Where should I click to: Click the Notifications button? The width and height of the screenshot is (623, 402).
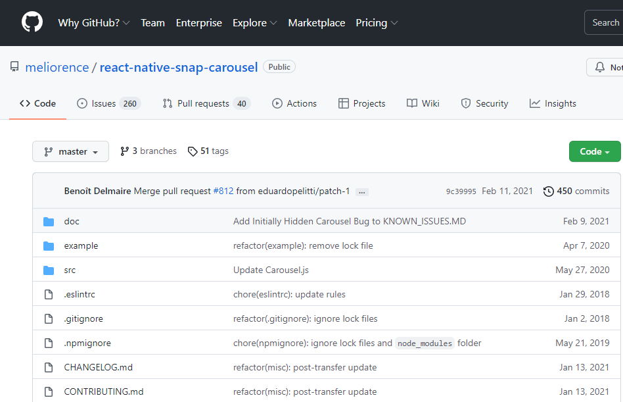click(x=605, y=67)
